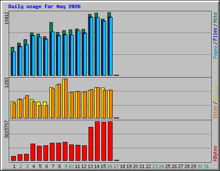Select day 22 on the date axis
Image resolution: width=220 pixels, height=171 pixels.
coord(148,166)
